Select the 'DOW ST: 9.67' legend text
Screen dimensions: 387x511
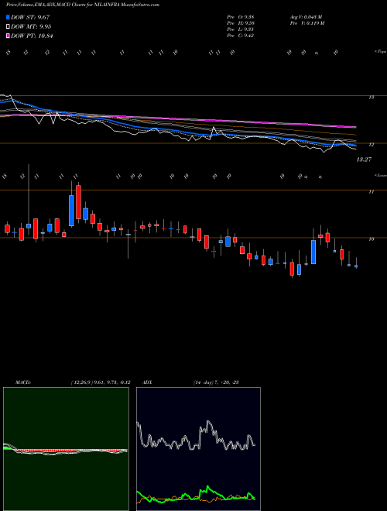[x=30, y=17]
